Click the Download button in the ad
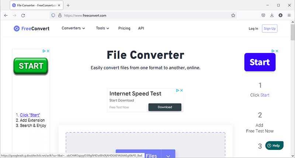The image size is (295, 158). coord(165,107)
